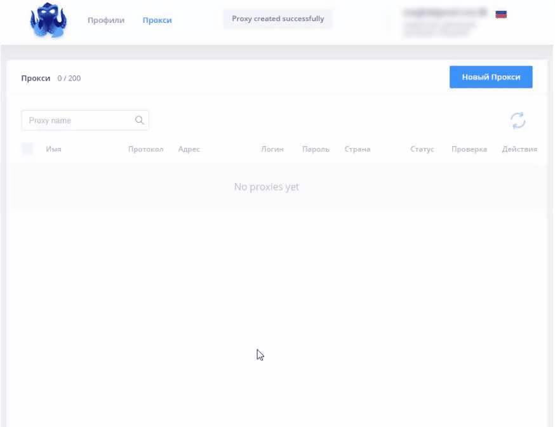Click the octopus logo icon
555x427 pixels.
pos(48,20)
